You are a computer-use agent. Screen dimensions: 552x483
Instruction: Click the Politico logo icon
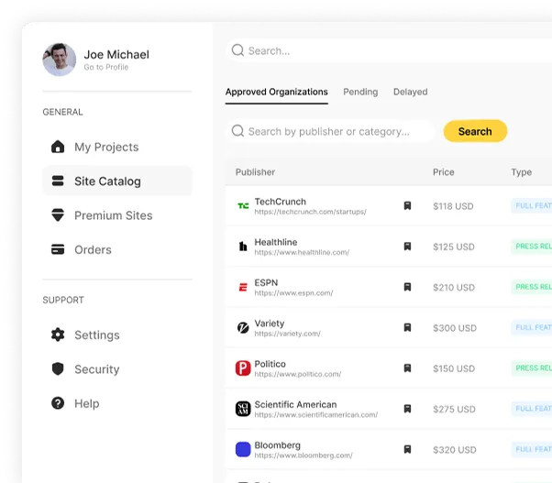(x=243, y=368)
